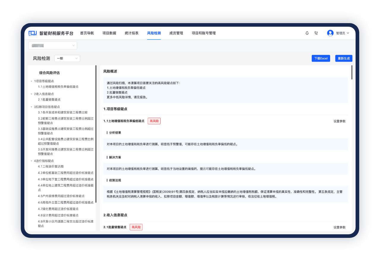This screenshot has height=261, width=380.
Task: Collapse the 4造价指标疑点 tree node
Action: 31,161
